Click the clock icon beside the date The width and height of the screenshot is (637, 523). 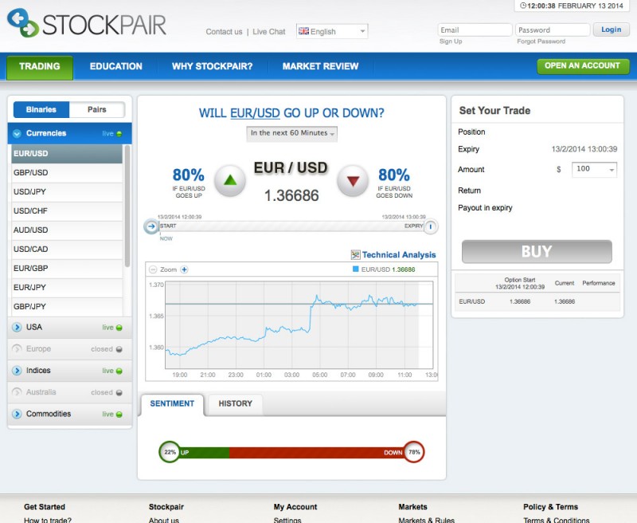(x=523, y=6)
